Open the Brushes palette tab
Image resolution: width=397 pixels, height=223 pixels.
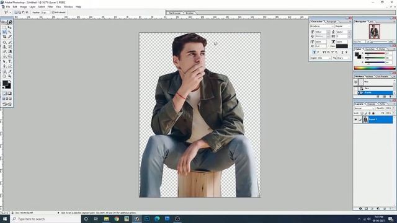point(190,13)
